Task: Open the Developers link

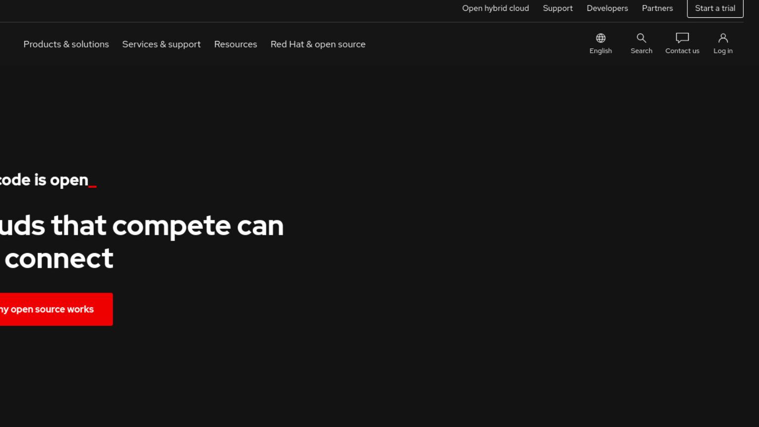Action: tap(607, 8)
